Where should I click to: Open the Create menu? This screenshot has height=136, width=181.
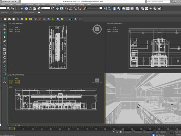pos(10,5)
